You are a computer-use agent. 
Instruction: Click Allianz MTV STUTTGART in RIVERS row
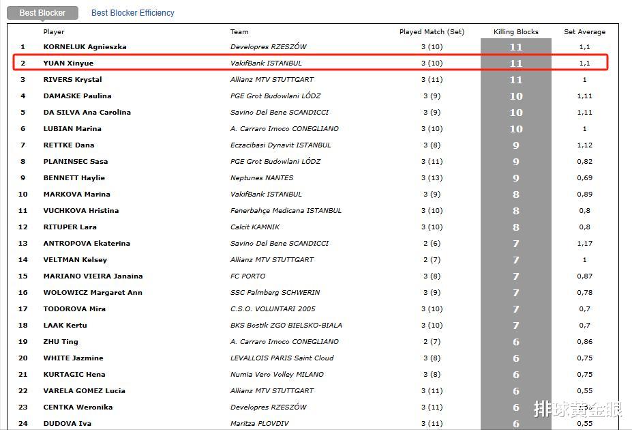coord(271,79)
